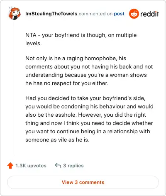Click the word 'NTA' in the comment
166x196 pixels.
pos(31,35)
